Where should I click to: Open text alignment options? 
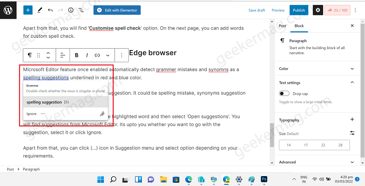(63, 55)
